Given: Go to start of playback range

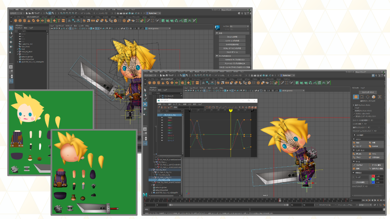Looking at the screenshot, I should [363, 200].
